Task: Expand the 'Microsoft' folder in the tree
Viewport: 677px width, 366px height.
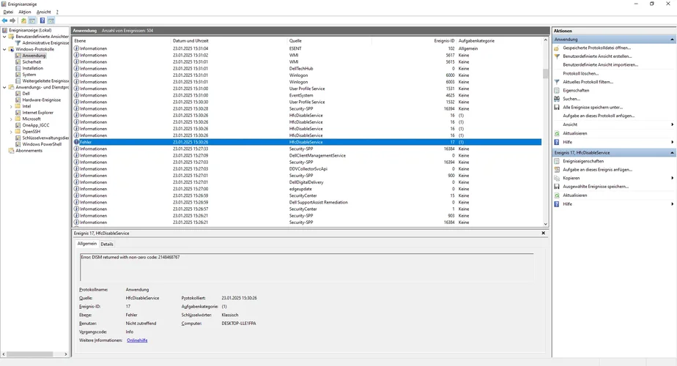Action: point(11,119)
